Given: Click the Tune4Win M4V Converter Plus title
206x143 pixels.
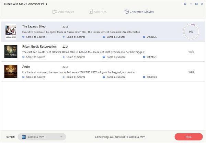Looking at the screenshot, I should tap(25, 4).
